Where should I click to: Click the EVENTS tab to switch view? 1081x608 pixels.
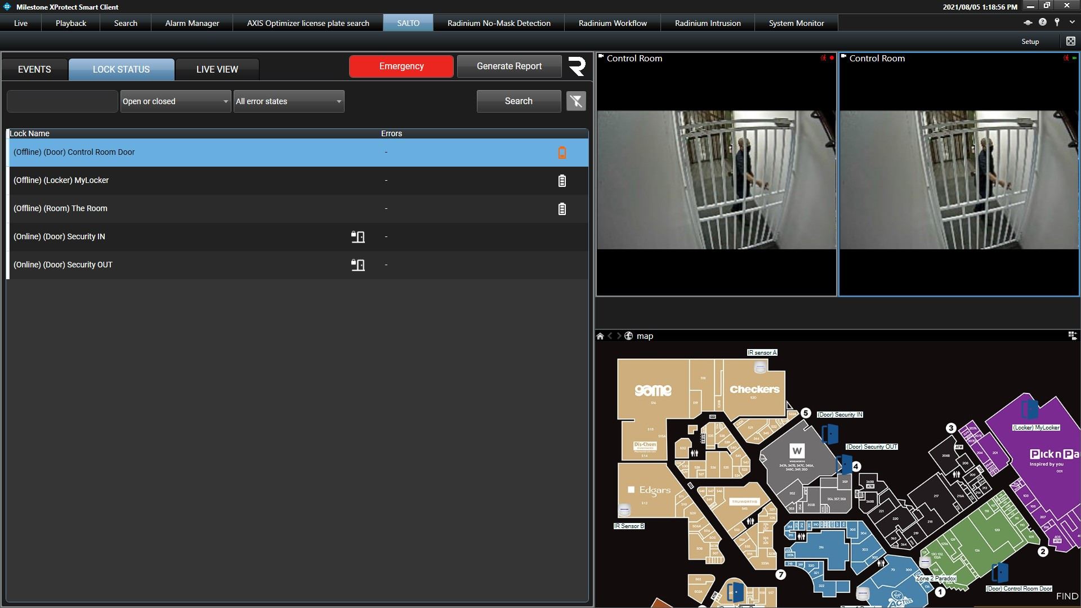click(35, 69)
